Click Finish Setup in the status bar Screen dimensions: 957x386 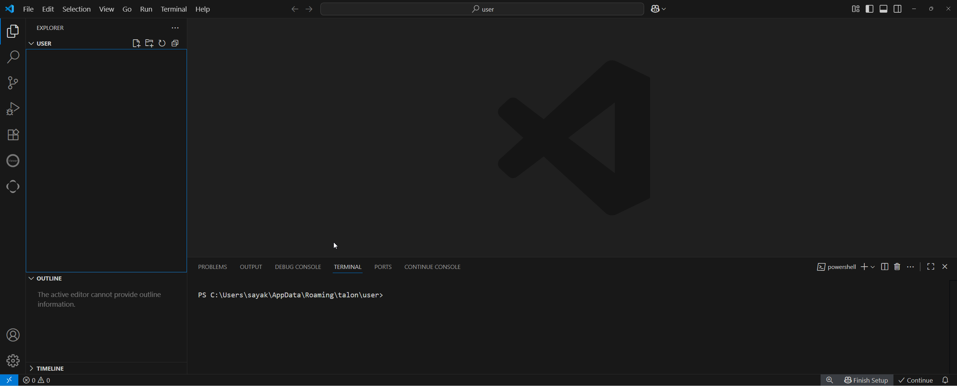pos(866,380)
